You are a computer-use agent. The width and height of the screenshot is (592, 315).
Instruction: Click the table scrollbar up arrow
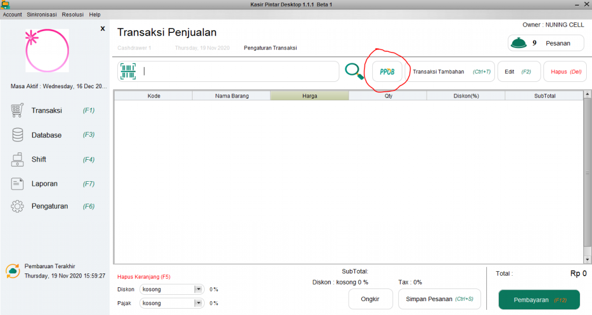point(587,94)
